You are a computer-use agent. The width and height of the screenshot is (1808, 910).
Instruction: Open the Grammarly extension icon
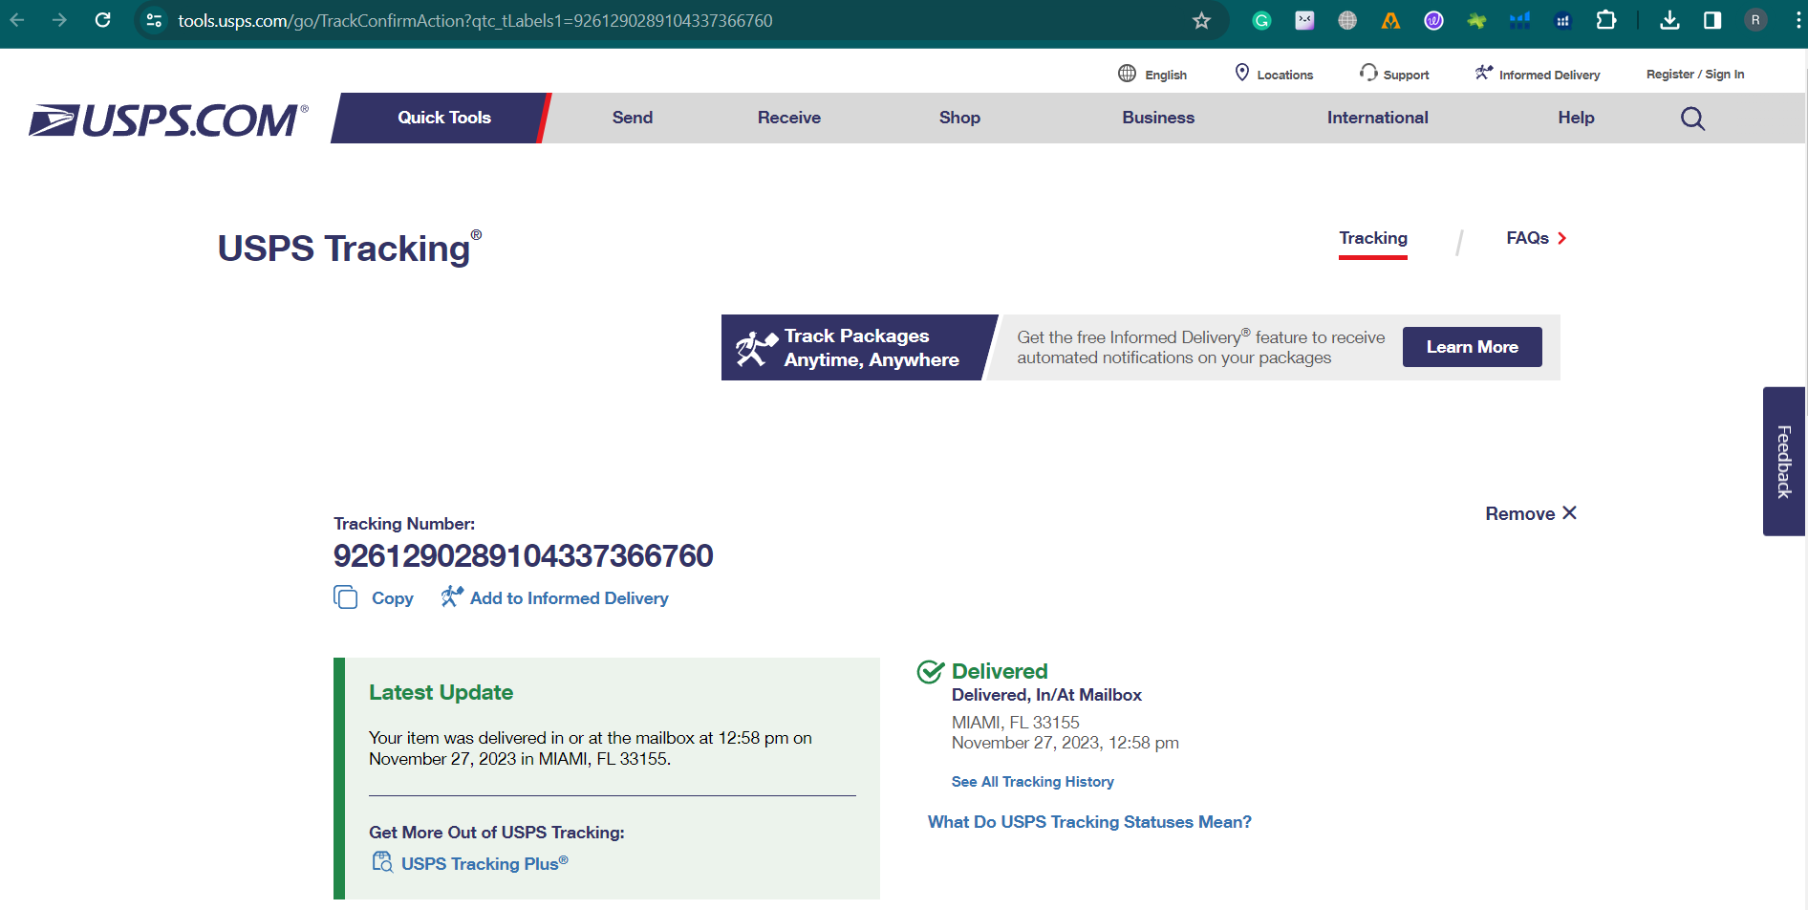click(x=1261, y=20)
